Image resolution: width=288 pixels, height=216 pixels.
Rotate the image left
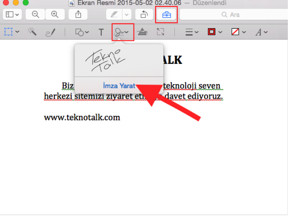coord(144,14)
